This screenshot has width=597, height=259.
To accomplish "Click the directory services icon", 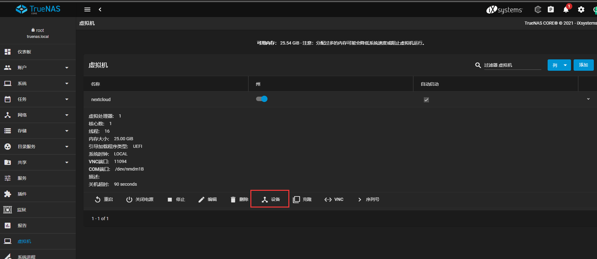I will (8, 147).
